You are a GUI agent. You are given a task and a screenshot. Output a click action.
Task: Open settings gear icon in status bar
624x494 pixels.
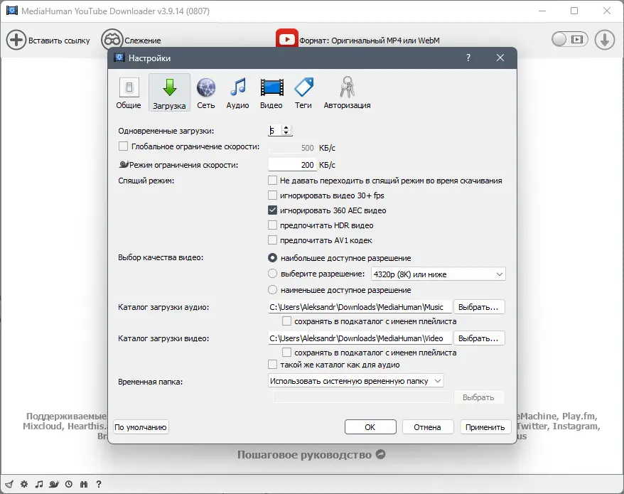(24, 484)
